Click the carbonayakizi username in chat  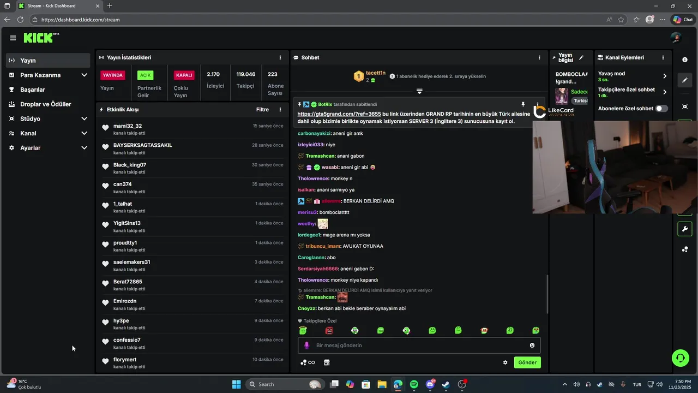pos(314,133)
